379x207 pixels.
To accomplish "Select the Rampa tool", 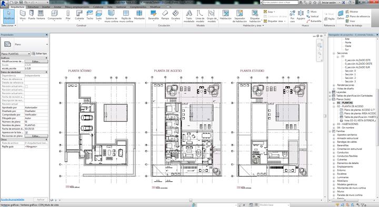I will (165, 15).
